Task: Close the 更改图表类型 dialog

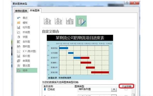Action: (135, 3)
